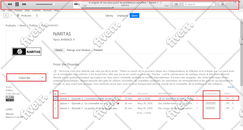Image resolution: width=243 pixels, height=130 pixels.
Task: Select Saison 1 - Épisode 1 title
Action: pos(89,108)
